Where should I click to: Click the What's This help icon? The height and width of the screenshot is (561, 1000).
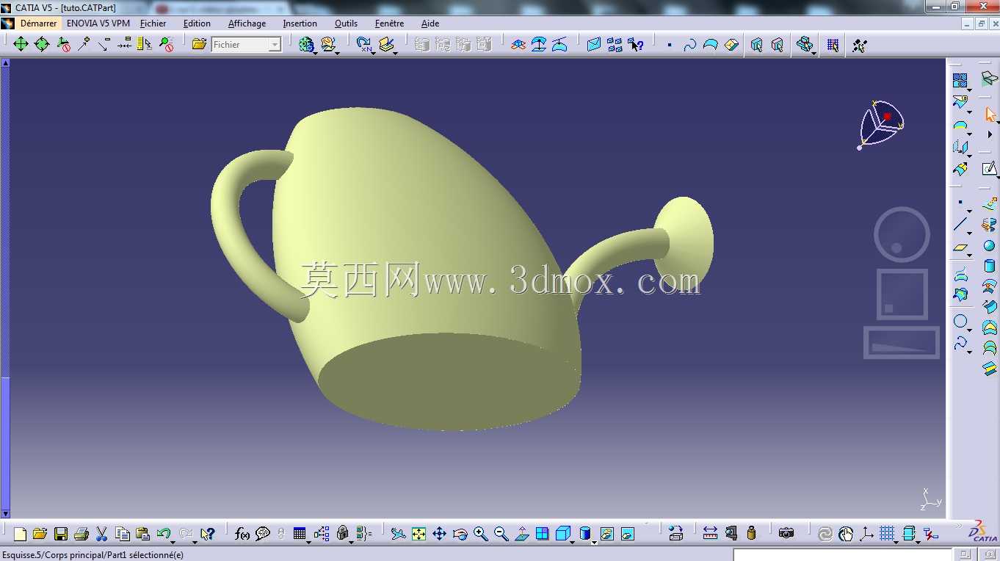(x=208, y=534)
